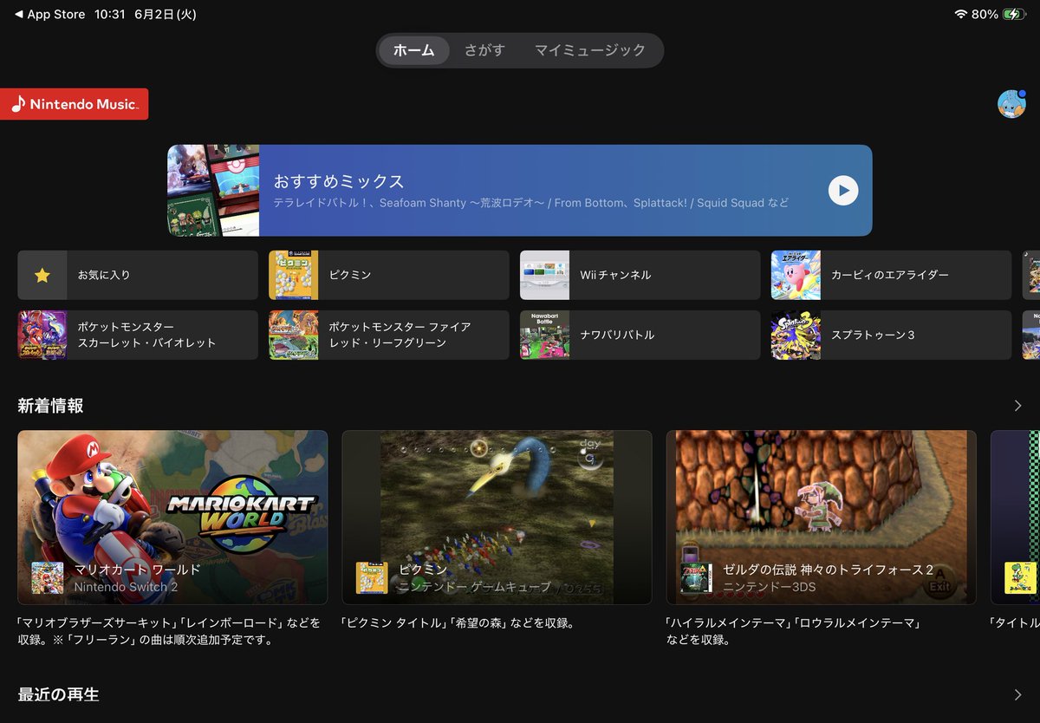Tap the ハイラルメインテーマ description text
The image size is (1040, 723).
point(793,631)
